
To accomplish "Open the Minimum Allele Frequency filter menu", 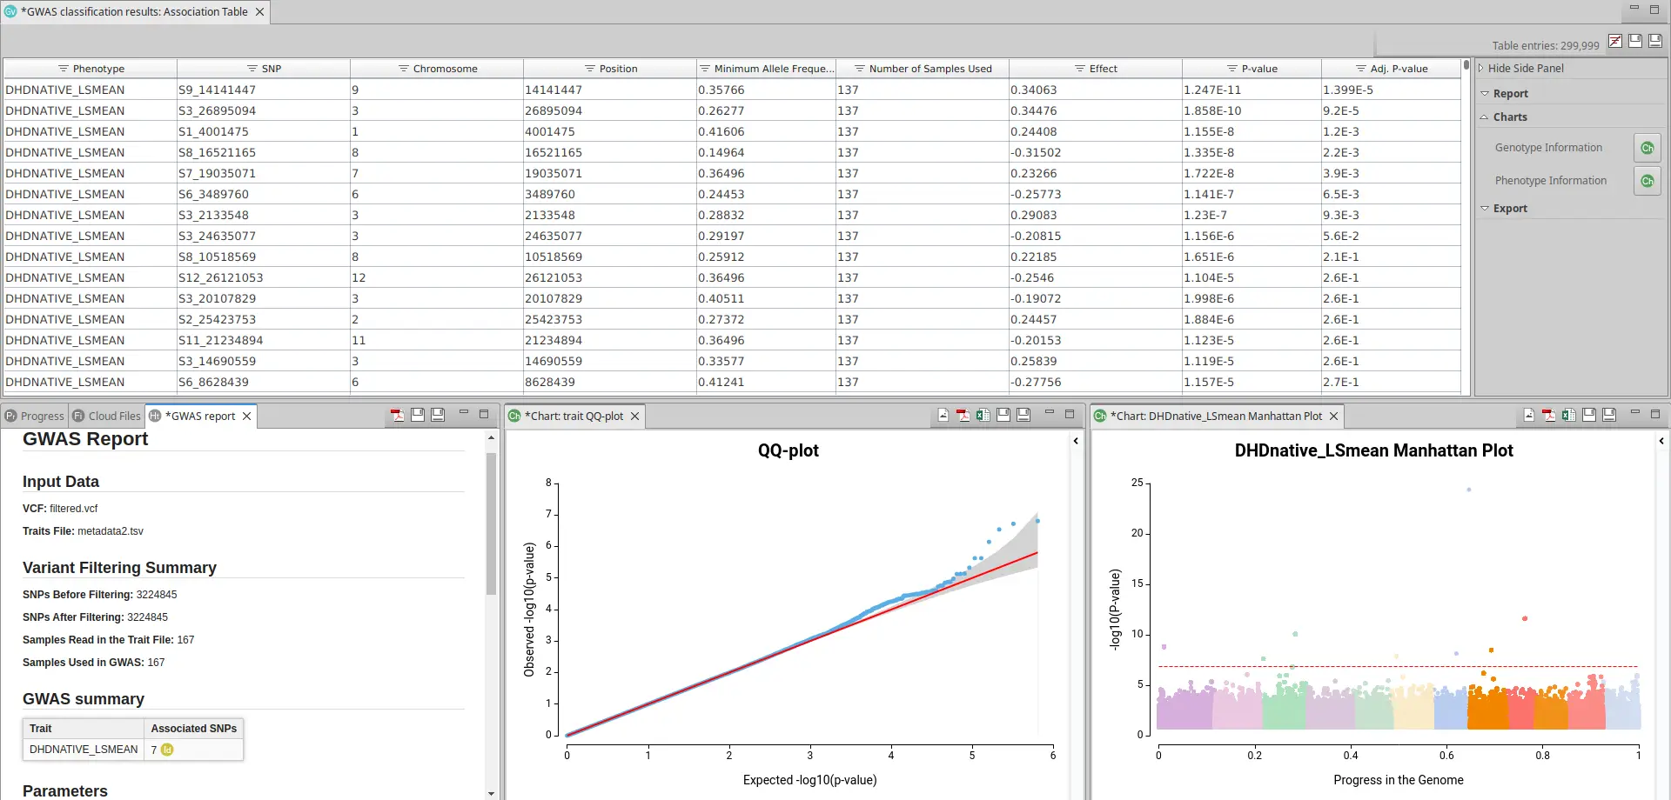I will (x=704, y=69).
